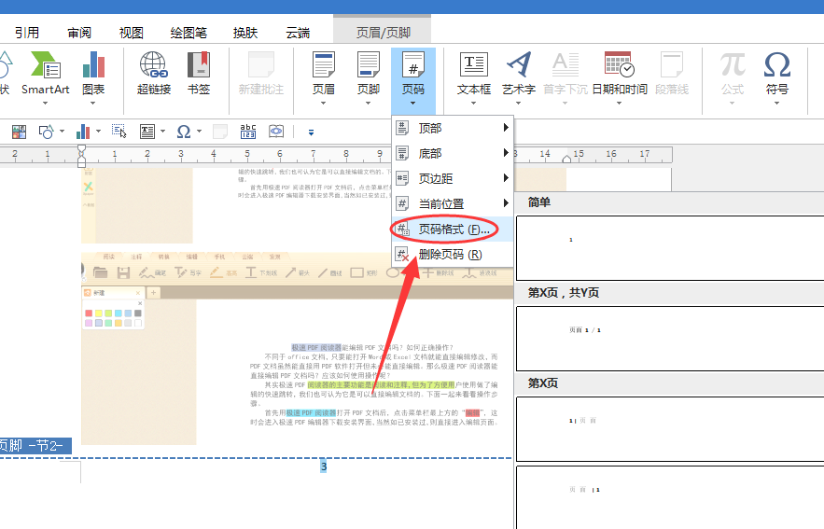824x529 pixels.
Task: Click the shapes icon in quick toolbar
Action: (x=46, y=132)
